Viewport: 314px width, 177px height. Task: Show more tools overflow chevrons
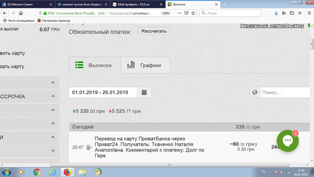[300, 13]
